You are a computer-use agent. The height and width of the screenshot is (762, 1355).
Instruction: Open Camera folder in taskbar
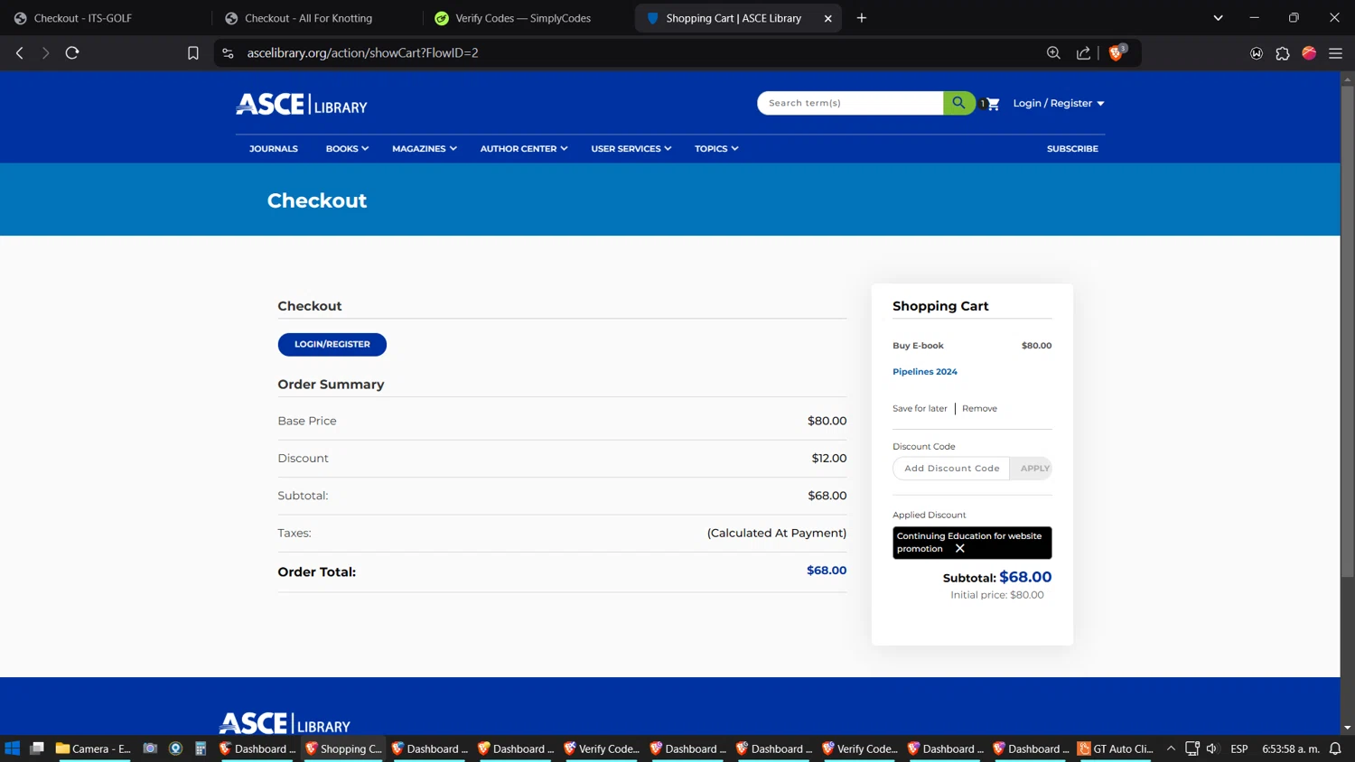tap(93, 748)
